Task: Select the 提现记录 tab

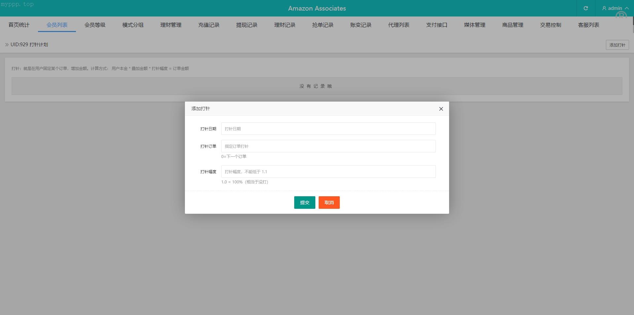Action: (x=247, y=25)
